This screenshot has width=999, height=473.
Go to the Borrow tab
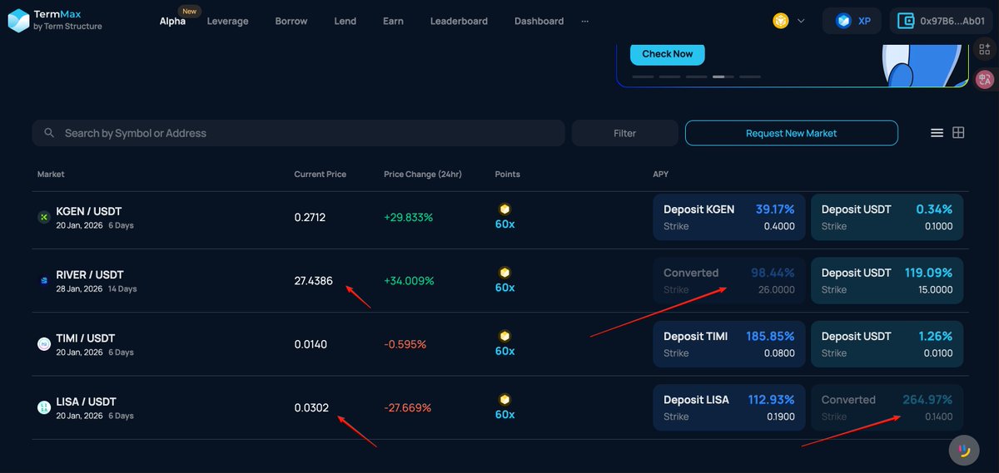291,21
